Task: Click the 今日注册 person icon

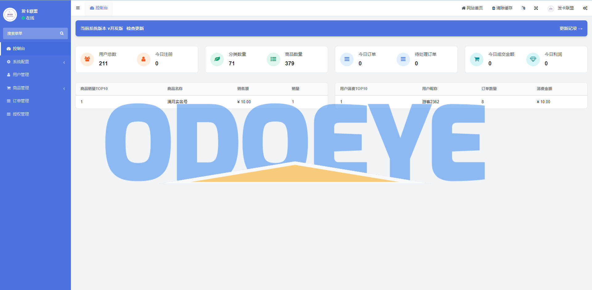Action: click(x=144, y=59)
